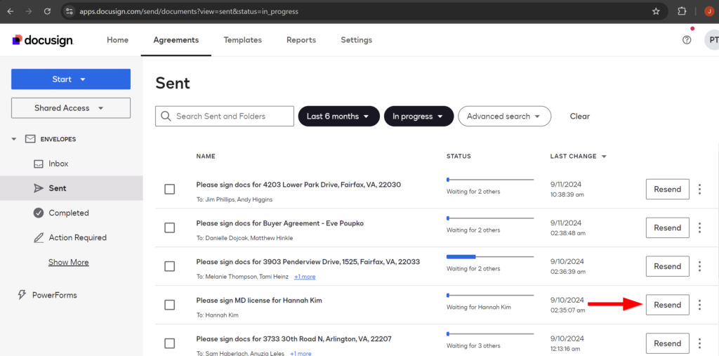Open envelope titled Please sign MD license for Hannah Kim
This screenshot has width=719, height=356.
click(x=259, y=301)
